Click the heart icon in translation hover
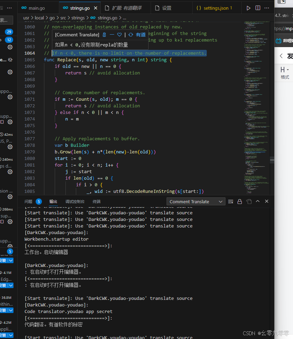Viewport: 293px width, 339px height. 119,35
